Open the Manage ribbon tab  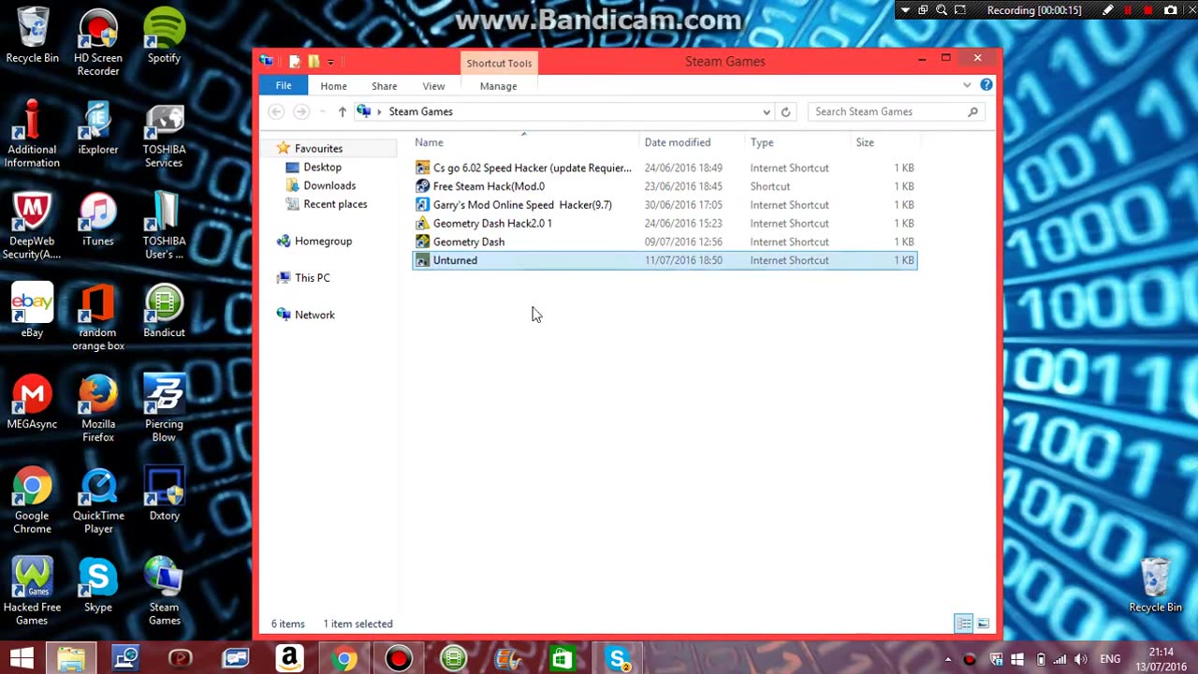[498, 86]
